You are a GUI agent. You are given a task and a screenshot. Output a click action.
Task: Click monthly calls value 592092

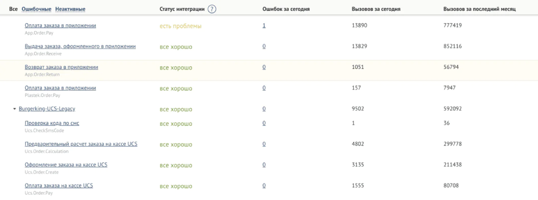point(452,109)
